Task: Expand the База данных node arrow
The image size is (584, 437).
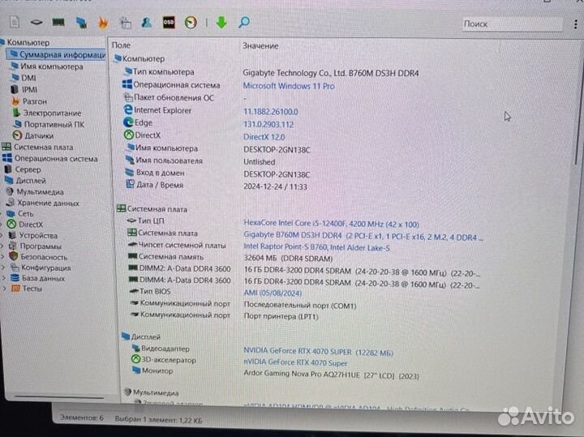Action: click(x=4, y=278)
